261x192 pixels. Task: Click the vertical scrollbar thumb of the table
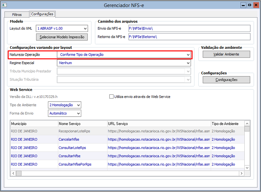pyautogui.click(x=247, y=129)
